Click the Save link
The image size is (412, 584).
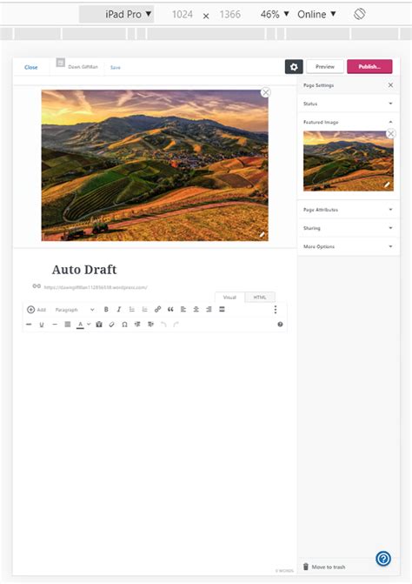(116, 67)
